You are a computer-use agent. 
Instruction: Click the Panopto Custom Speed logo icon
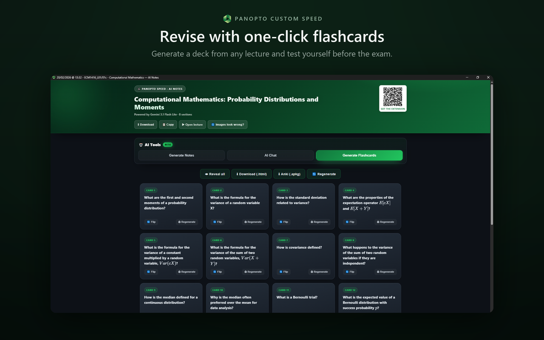[227, 19]
